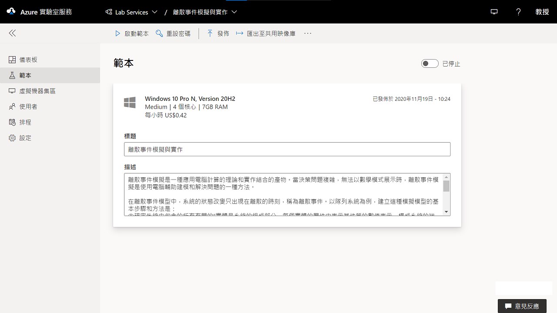557x313 pixels.
Task: Click the 標題 title input field
Action: tap(287, 149)
